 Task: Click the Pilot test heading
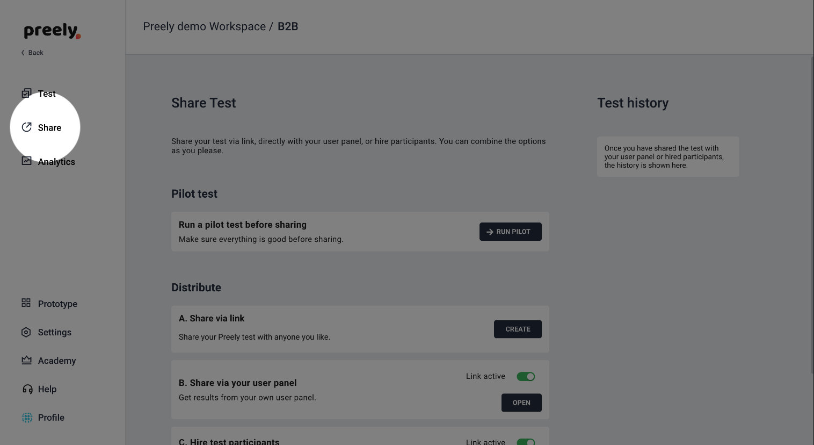coord(194,193)
